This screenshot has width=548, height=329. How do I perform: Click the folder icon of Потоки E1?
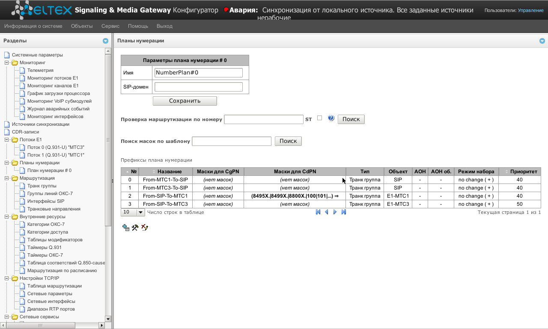pos(15,139)
